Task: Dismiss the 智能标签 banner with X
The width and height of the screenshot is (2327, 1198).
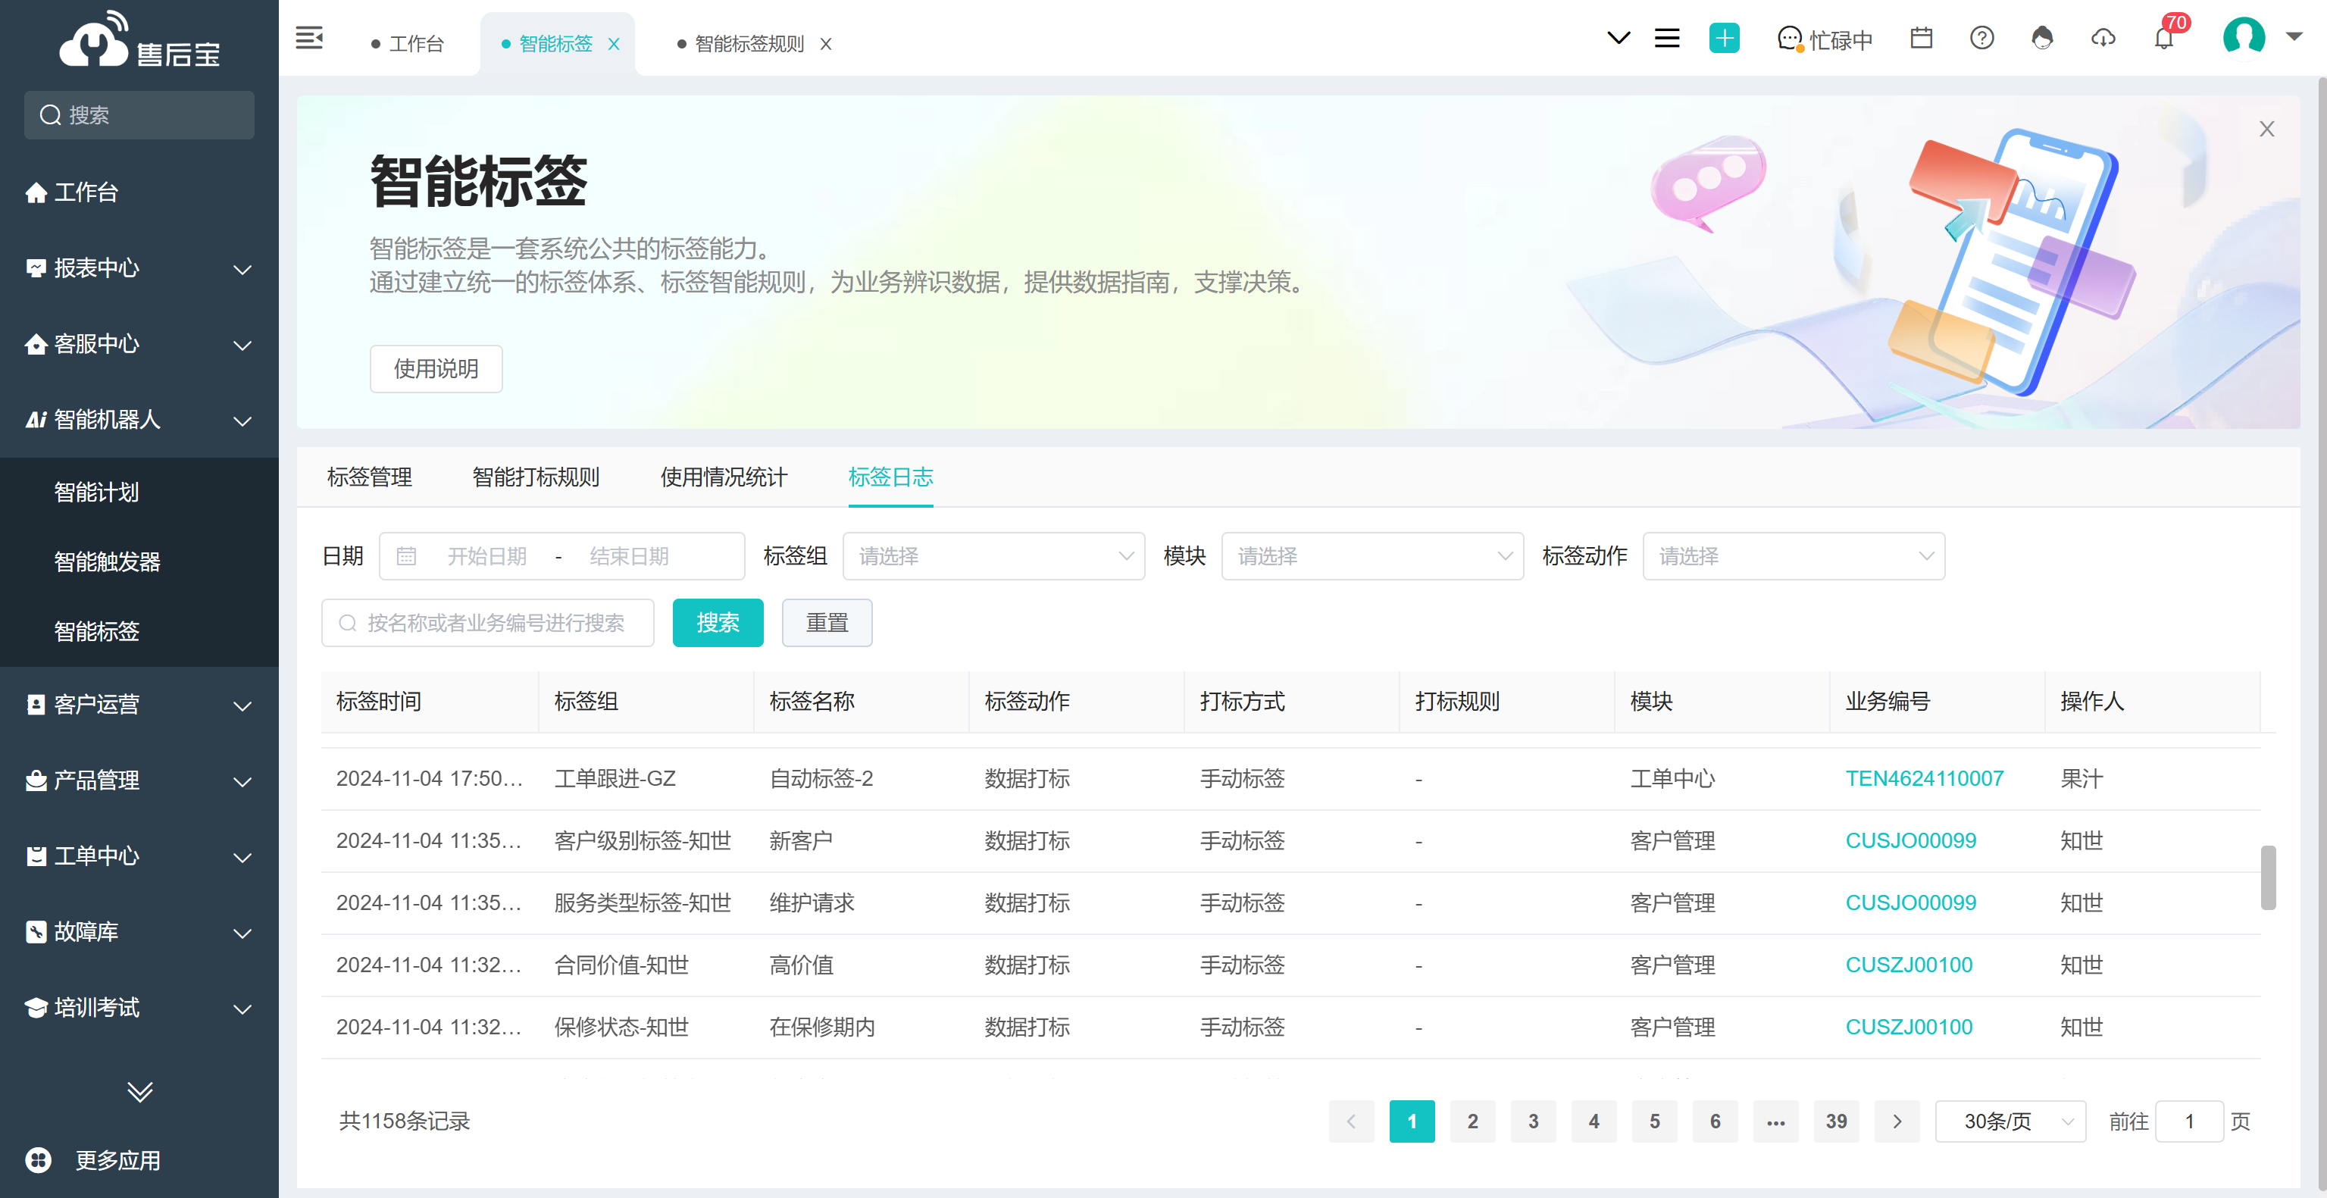Action: coord(2266,129)
